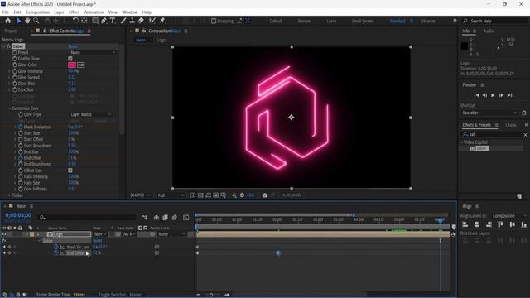The height and width of the screenshot is (298, 530).
Task: Select the Rotation tool
Action: (75, 21)
